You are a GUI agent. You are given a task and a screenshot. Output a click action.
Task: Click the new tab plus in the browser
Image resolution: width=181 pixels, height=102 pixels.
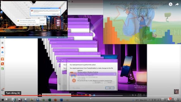coord(72,2)
